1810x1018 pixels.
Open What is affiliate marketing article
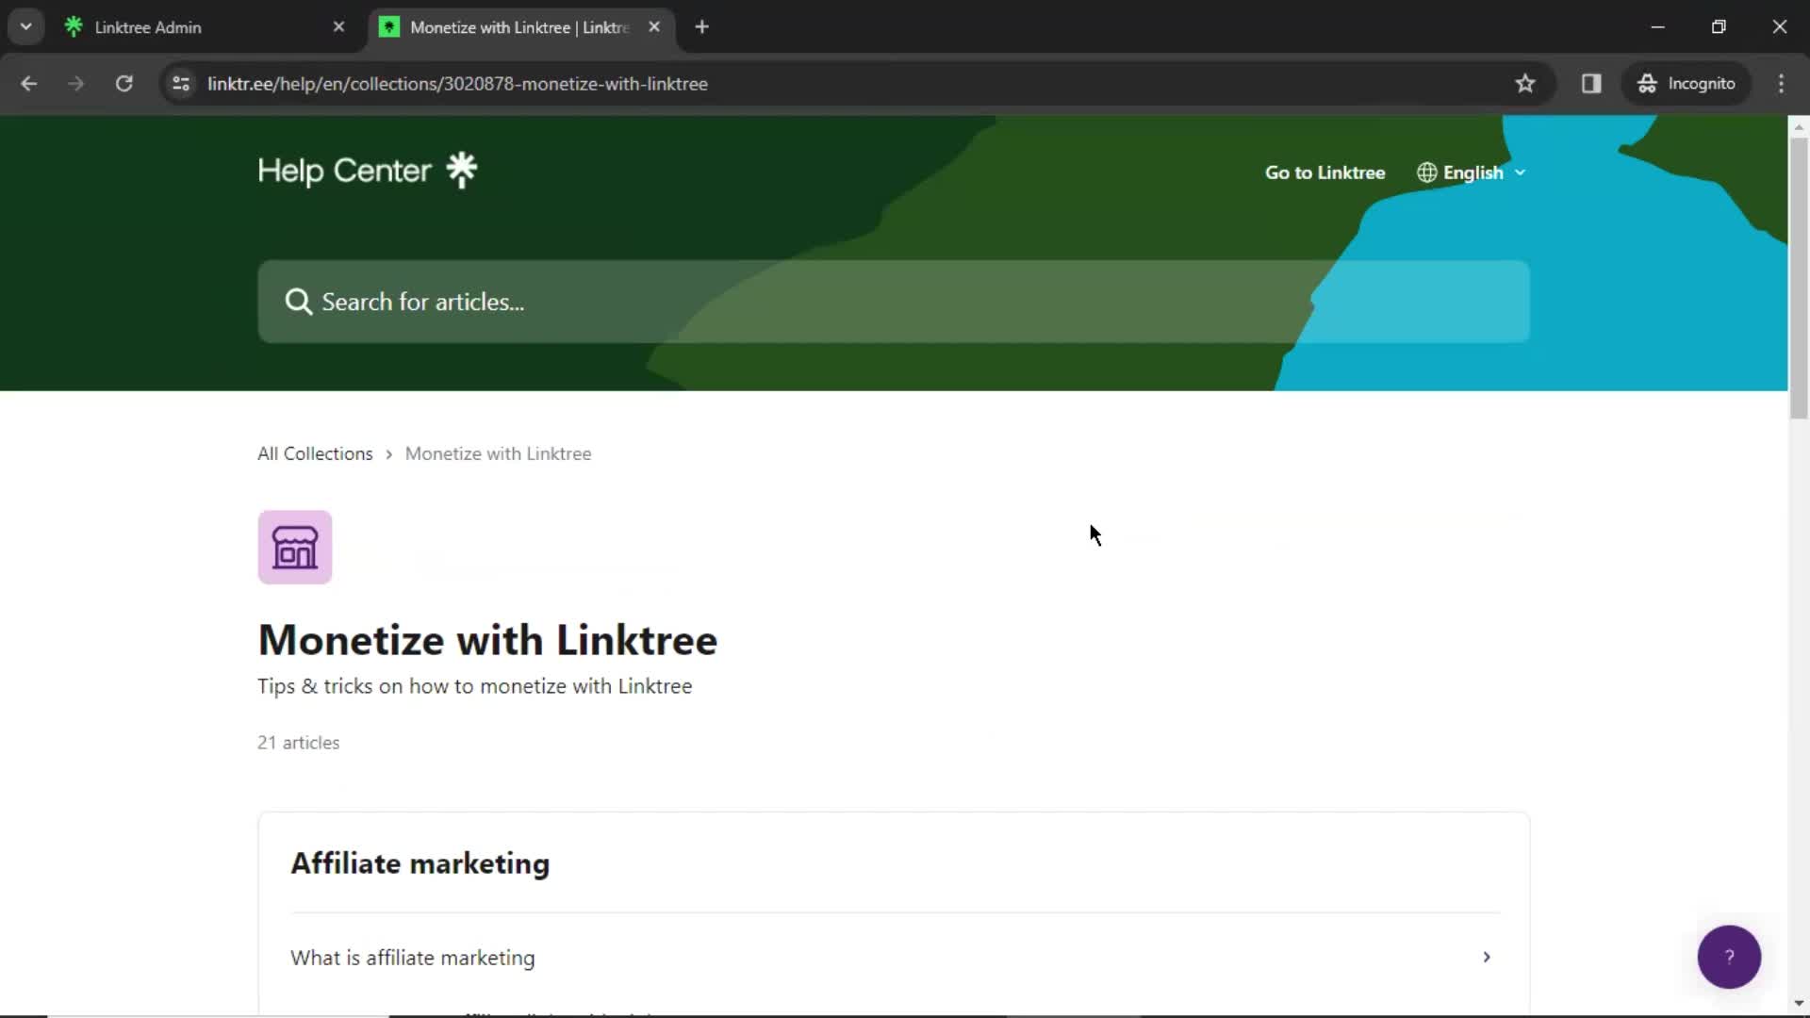tap(894, 958)
